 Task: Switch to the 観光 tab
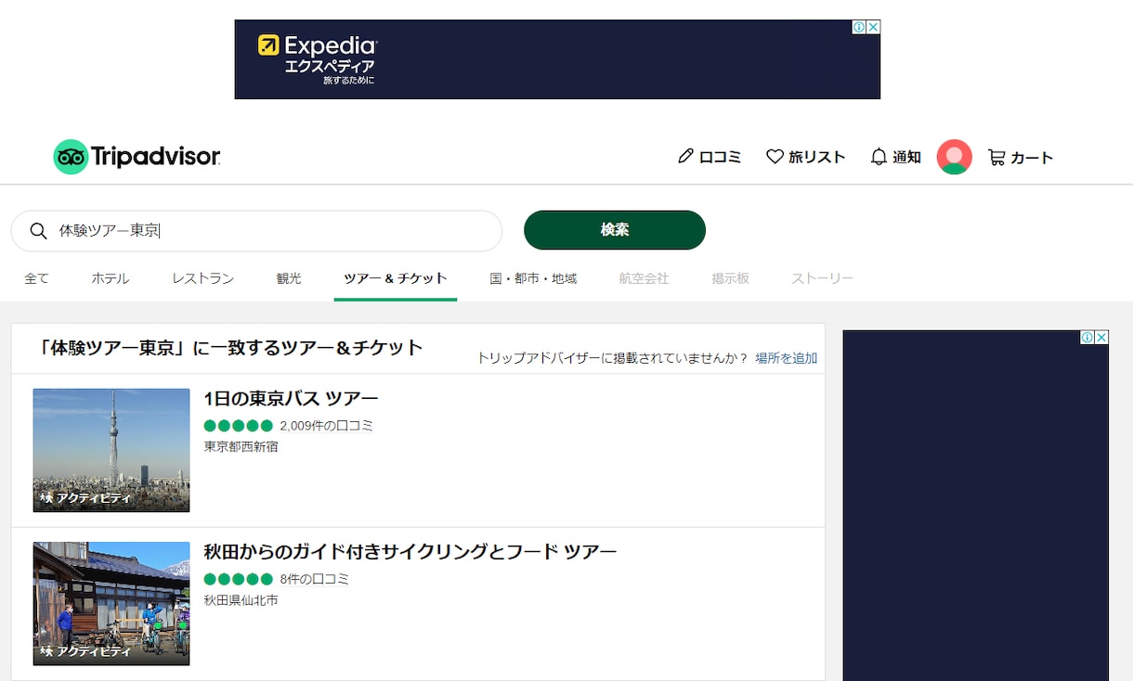point(289,278)
